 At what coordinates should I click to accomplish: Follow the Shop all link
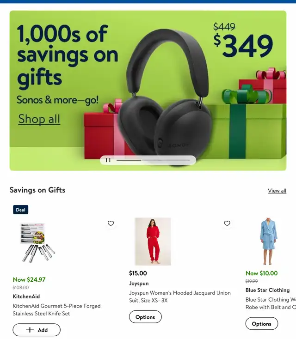[x=39, y=119]
